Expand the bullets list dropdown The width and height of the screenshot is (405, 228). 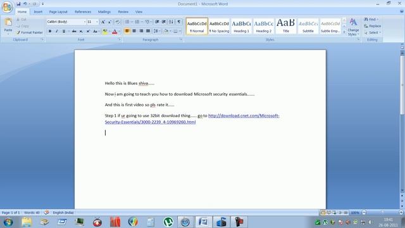pos(132,22)
